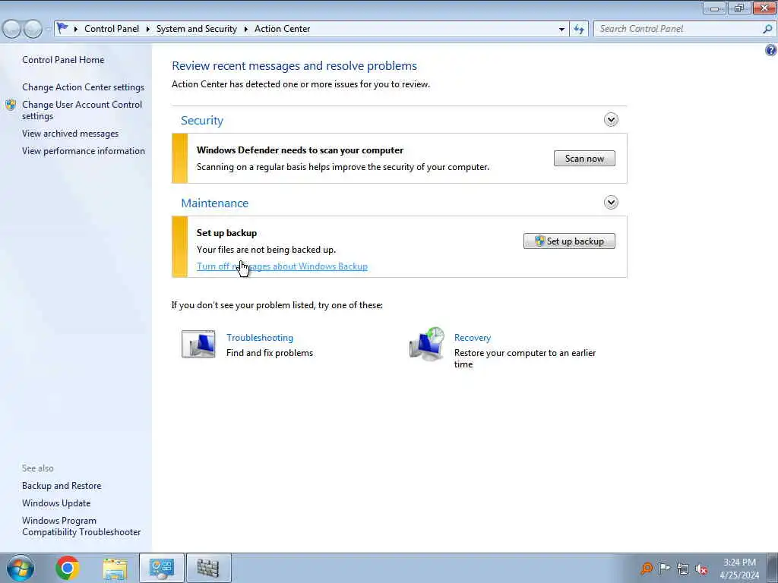Screen dimensions: 778x583
Task: Click the Recovery computer clock icon
Action: click(427, 344)
